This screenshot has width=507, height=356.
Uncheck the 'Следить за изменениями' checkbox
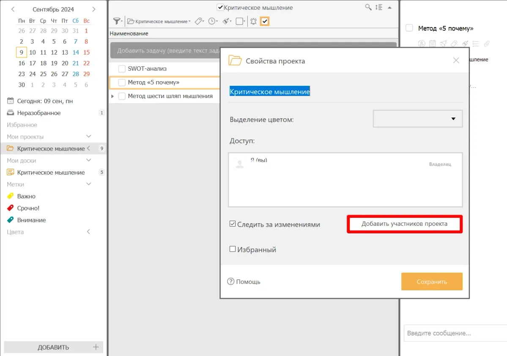tap(233, 224)
